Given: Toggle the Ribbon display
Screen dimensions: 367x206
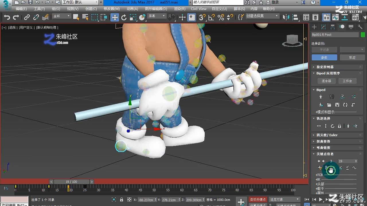Looking at the screenshot, I should pyautogui.click(x=327, y=17).
